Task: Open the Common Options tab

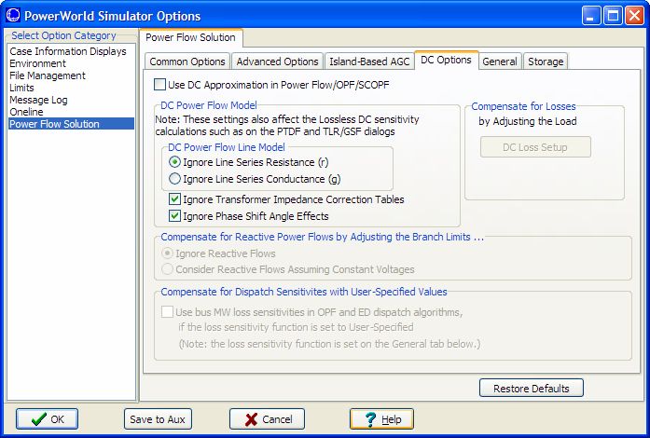Action: click(187, 62)
